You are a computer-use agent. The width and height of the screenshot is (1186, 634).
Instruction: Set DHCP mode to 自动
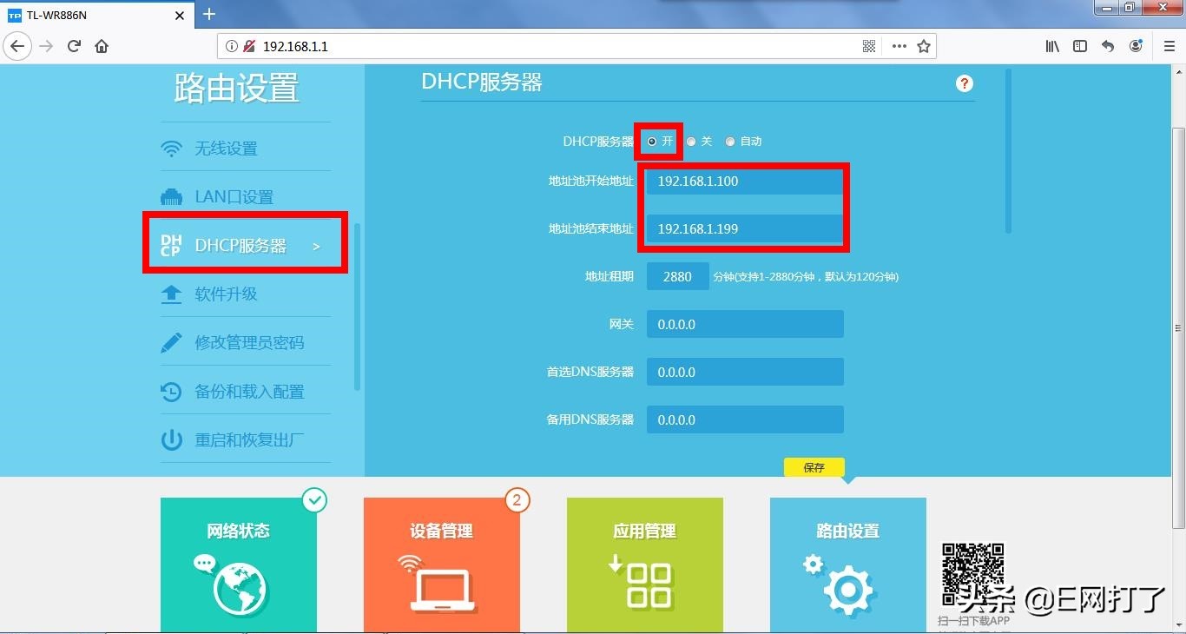[x=729, y=141]
